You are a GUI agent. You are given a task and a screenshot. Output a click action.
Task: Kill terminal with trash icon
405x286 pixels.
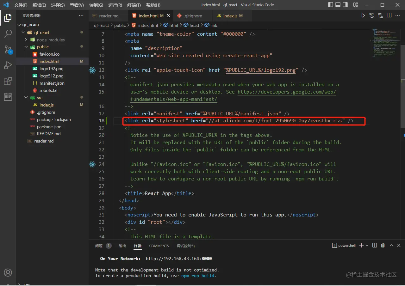383,245
